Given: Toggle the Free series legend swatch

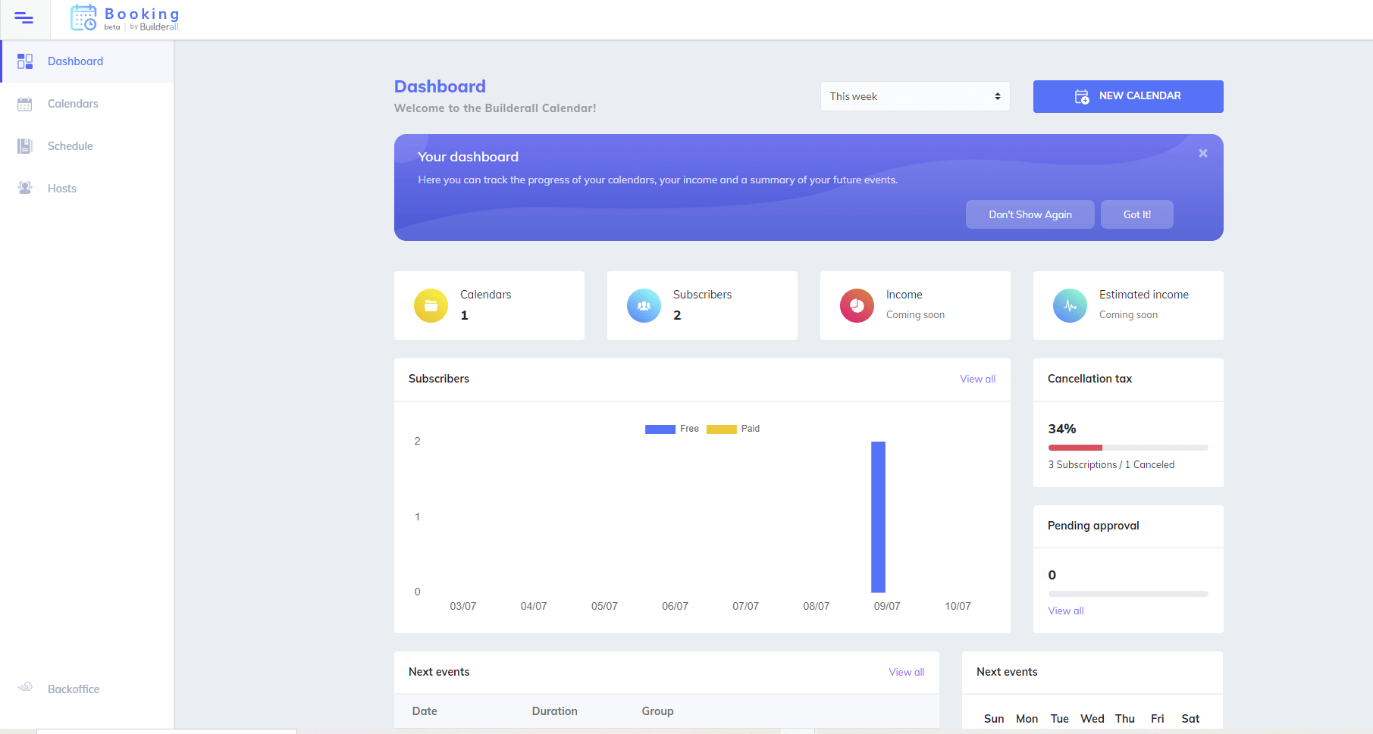Looking at the screenshot, I should pyautogui.click(x=660, y=429).
